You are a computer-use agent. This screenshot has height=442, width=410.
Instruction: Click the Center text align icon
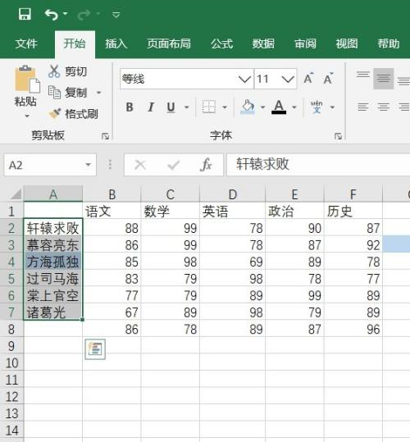(384, 107)
